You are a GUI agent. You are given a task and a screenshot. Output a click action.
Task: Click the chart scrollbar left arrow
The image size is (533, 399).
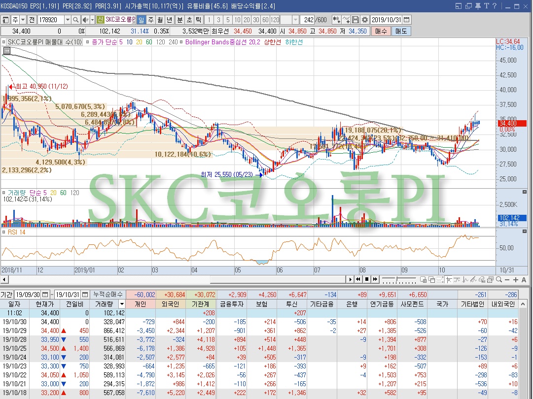click(4, 279)
